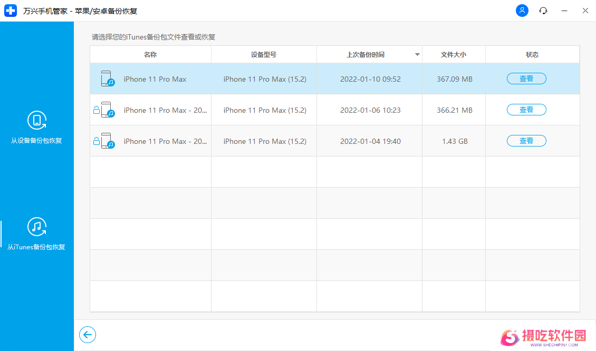Click the 上次备份时间 header label

click(366, 55)
